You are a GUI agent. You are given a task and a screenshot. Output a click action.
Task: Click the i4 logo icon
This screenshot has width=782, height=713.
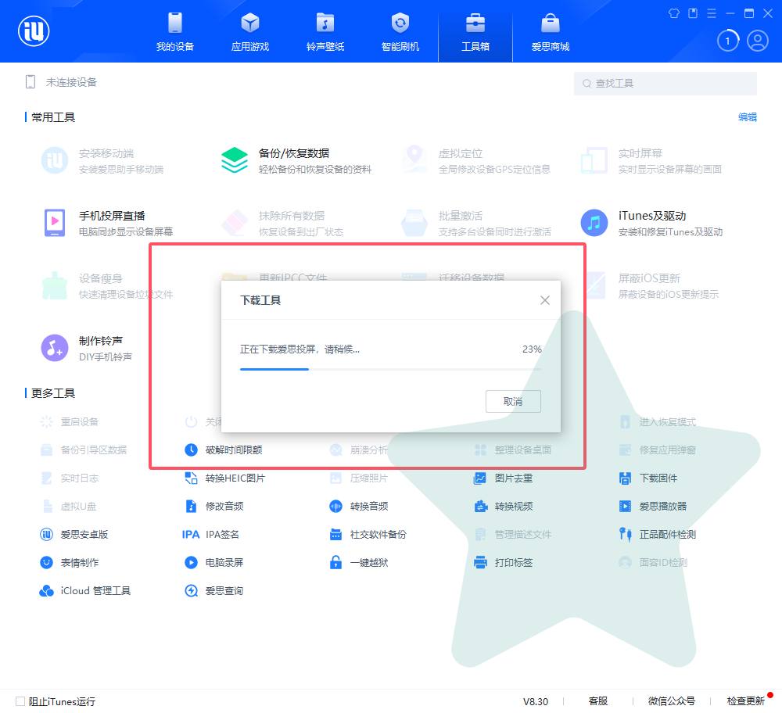point(34,31)
